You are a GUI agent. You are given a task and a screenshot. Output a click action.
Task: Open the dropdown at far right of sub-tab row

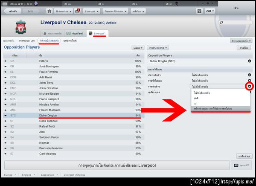coord(241,41)
